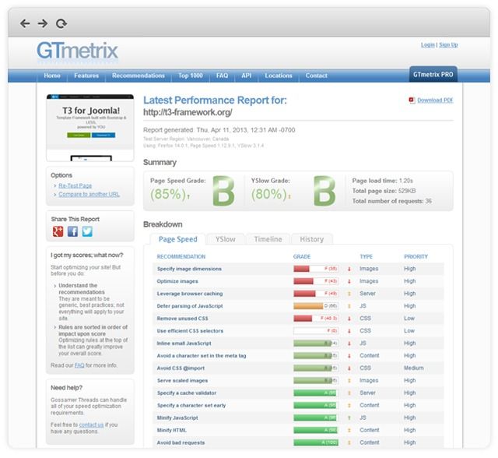Click trend arrow in Optimize images row

coord(349,281)
